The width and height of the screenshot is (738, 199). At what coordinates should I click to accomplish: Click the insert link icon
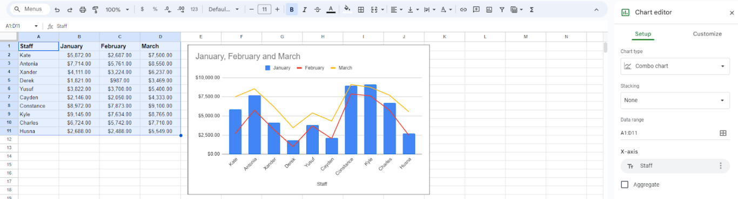(x=463, y=10)
